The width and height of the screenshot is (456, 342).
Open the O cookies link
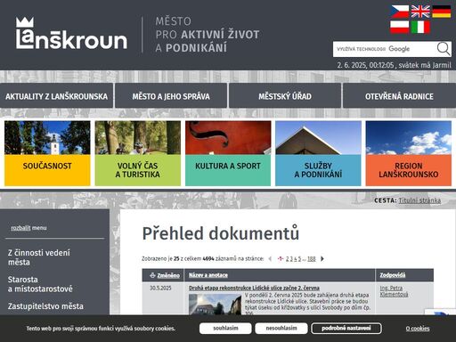tap(418, 329)
